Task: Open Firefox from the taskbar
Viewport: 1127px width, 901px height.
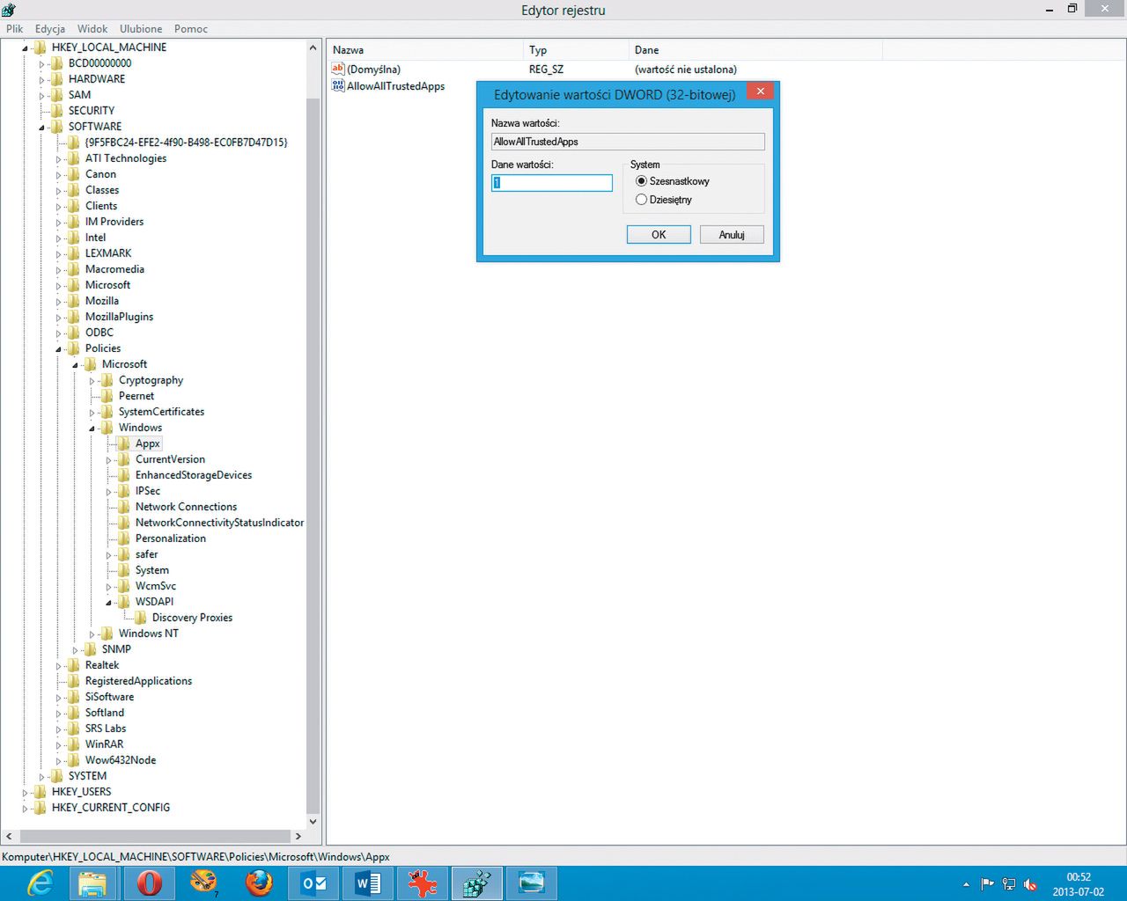Action: coord(259,883)
